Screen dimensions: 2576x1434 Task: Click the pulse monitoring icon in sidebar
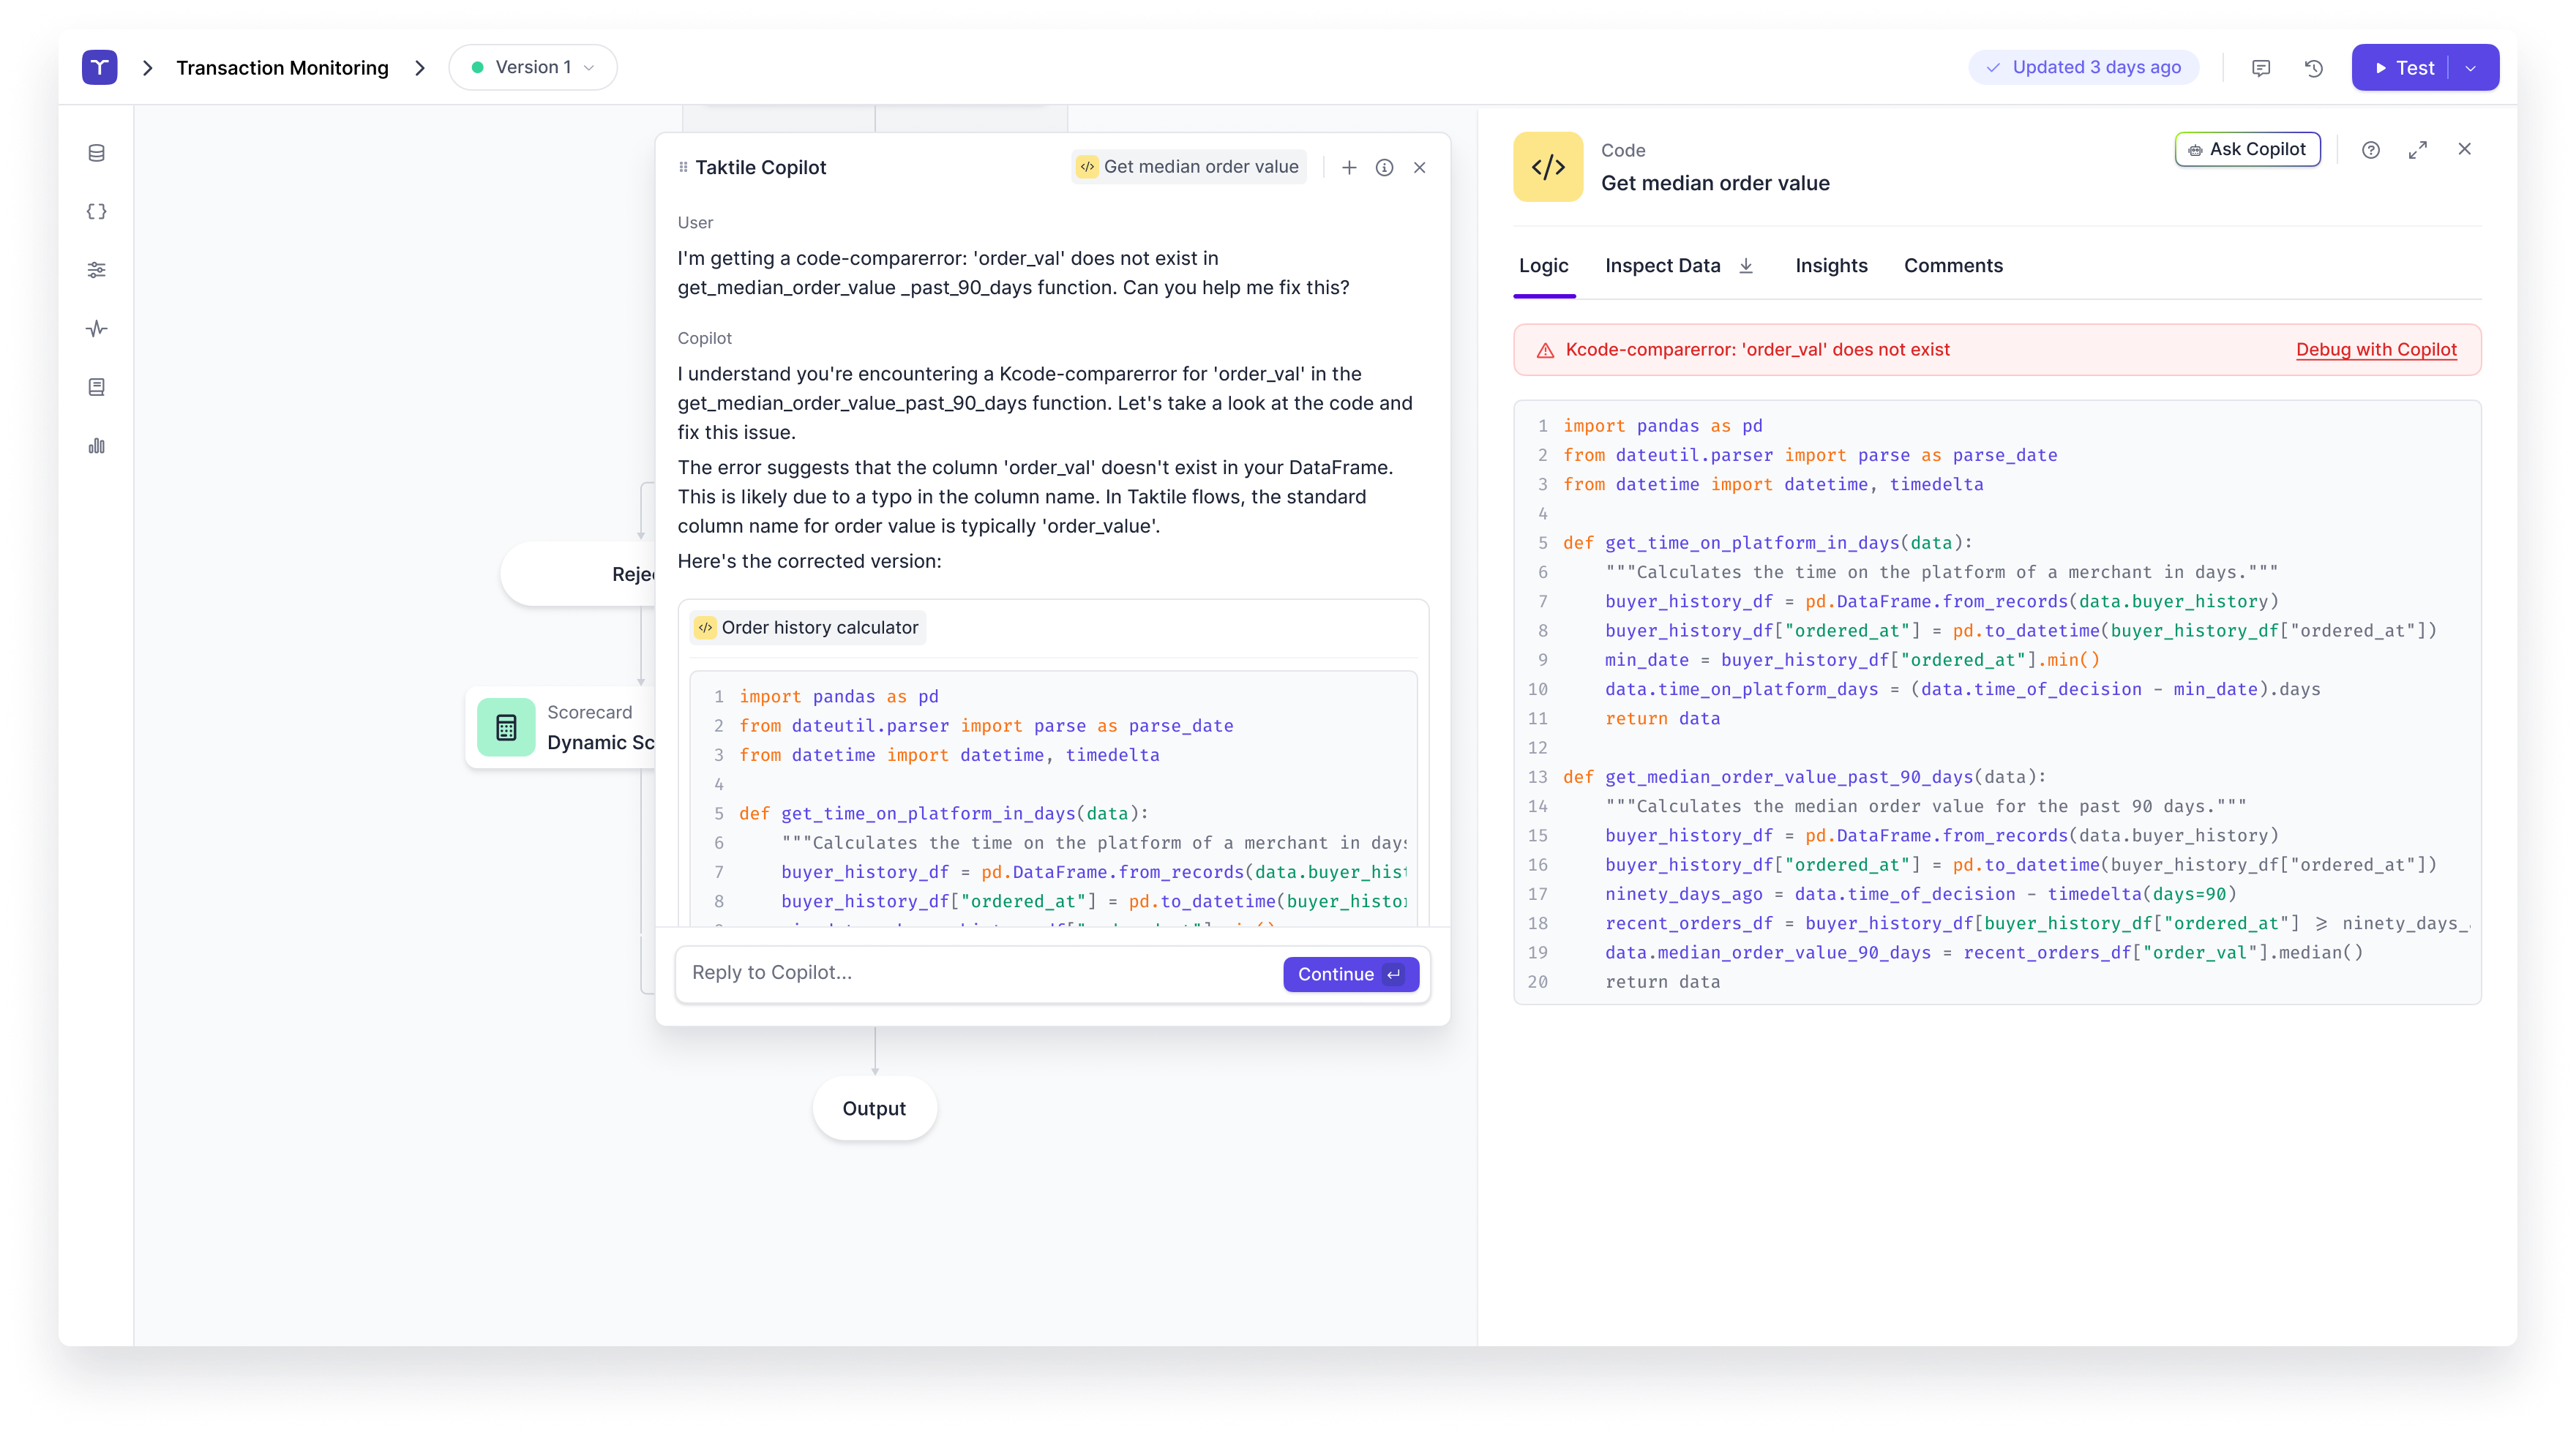click(x=96, y=328)
